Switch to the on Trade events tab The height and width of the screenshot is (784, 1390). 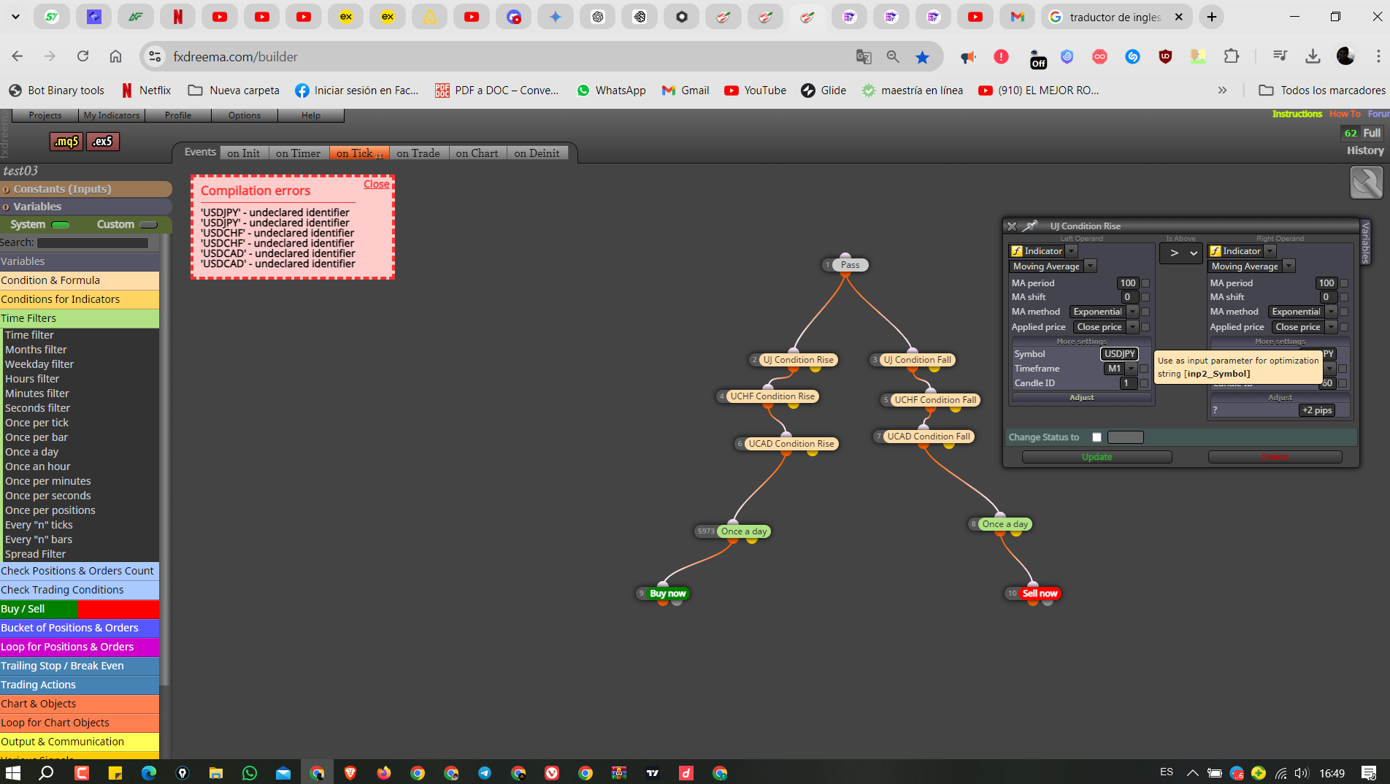tap(418, 153)
